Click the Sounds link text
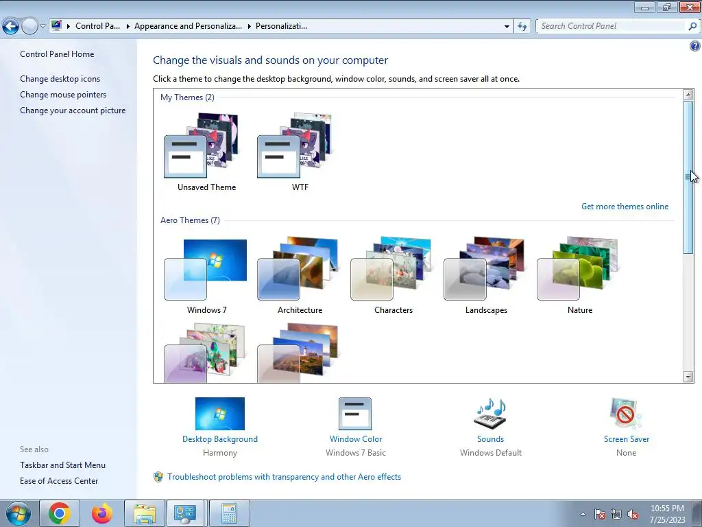The image size is (702, 527). 491,439
